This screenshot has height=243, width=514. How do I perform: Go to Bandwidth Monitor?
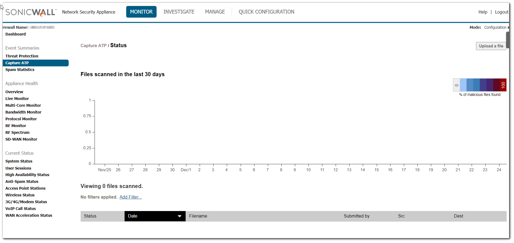[23, 112]
